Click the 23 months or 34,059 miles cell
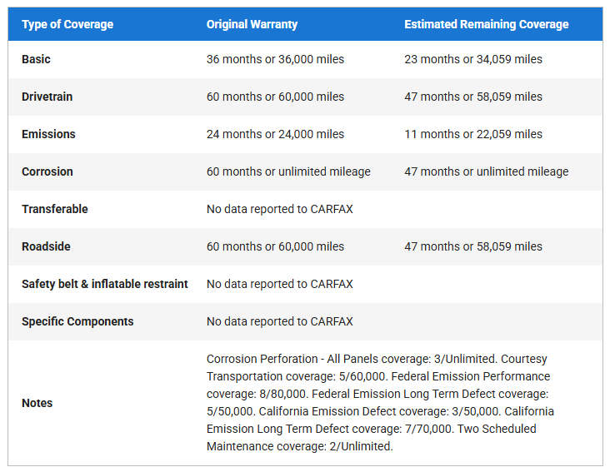 click(472, 59)
